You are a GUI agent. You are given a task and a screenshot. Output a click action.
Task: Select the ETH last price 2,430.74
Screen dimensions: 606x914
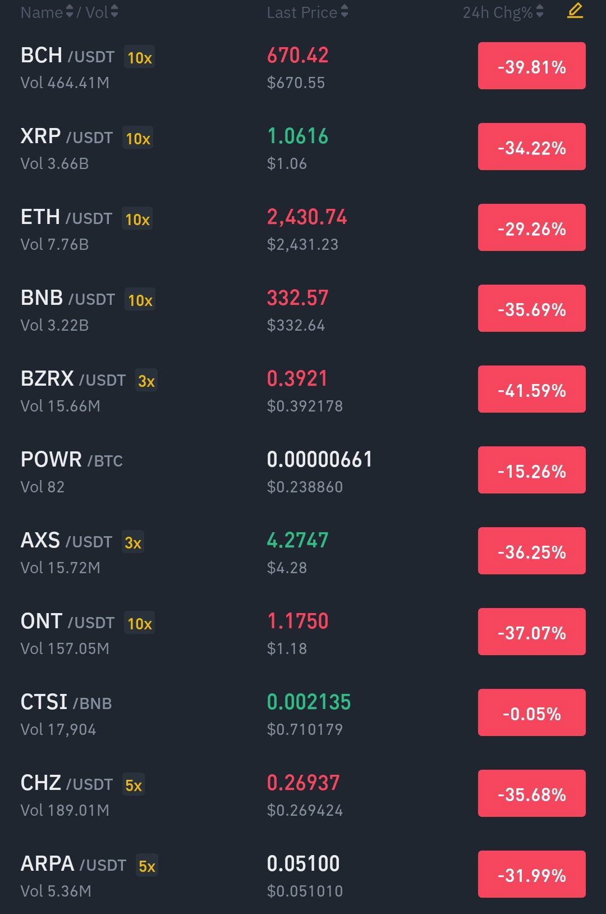coord(307,217)
